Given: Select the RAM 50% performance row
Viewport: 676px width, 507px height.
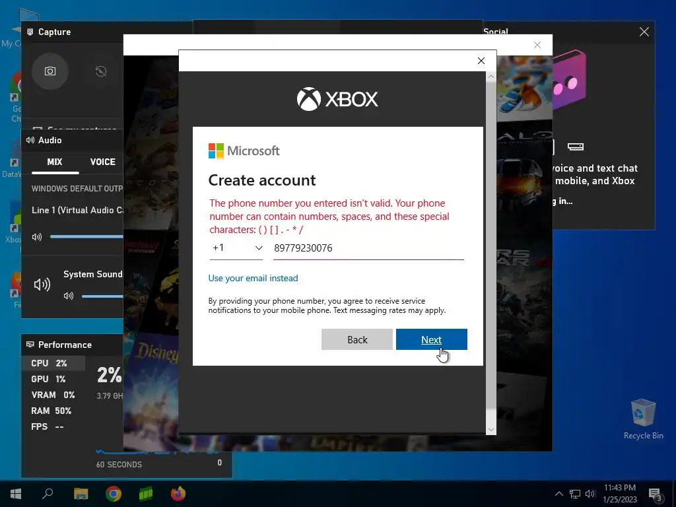Looking at the screenshot, I should pos(53,411).
